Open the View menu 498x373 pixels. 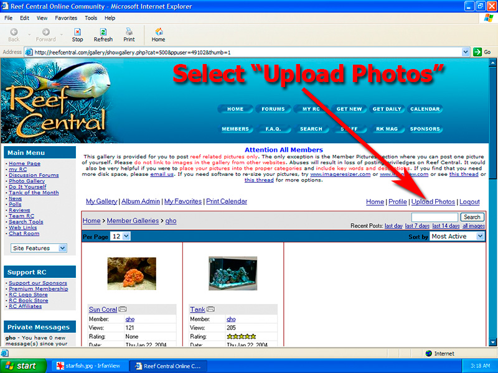pos(42,18)
